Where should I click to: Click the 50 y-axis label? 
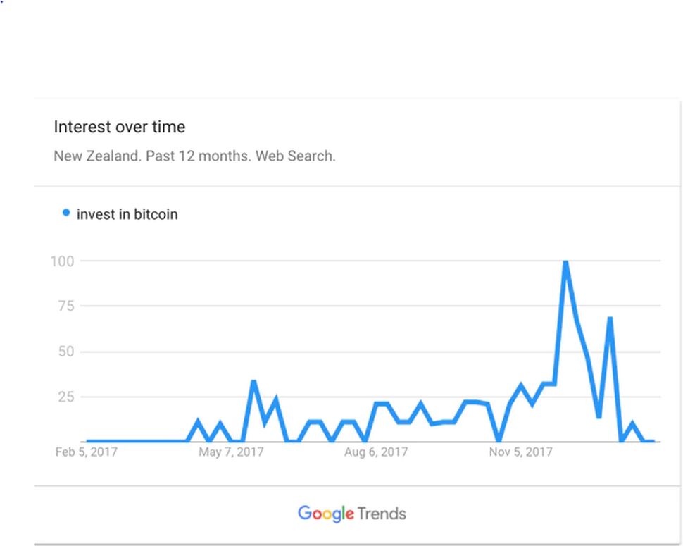(66, 352)
